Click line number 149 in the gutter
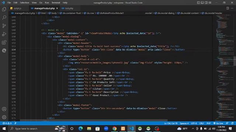236x132 pixels. tap(14, 33)
